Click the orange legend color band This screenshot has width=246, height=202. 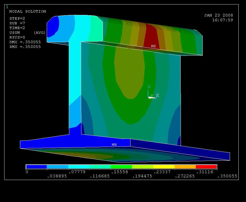click(x=185, y=167)
